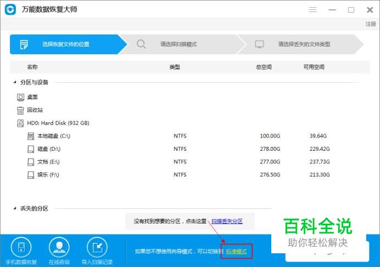
Task: Select 娱乐 (F:\) partition
Action: pyautogui.click(x=48, y=174)
